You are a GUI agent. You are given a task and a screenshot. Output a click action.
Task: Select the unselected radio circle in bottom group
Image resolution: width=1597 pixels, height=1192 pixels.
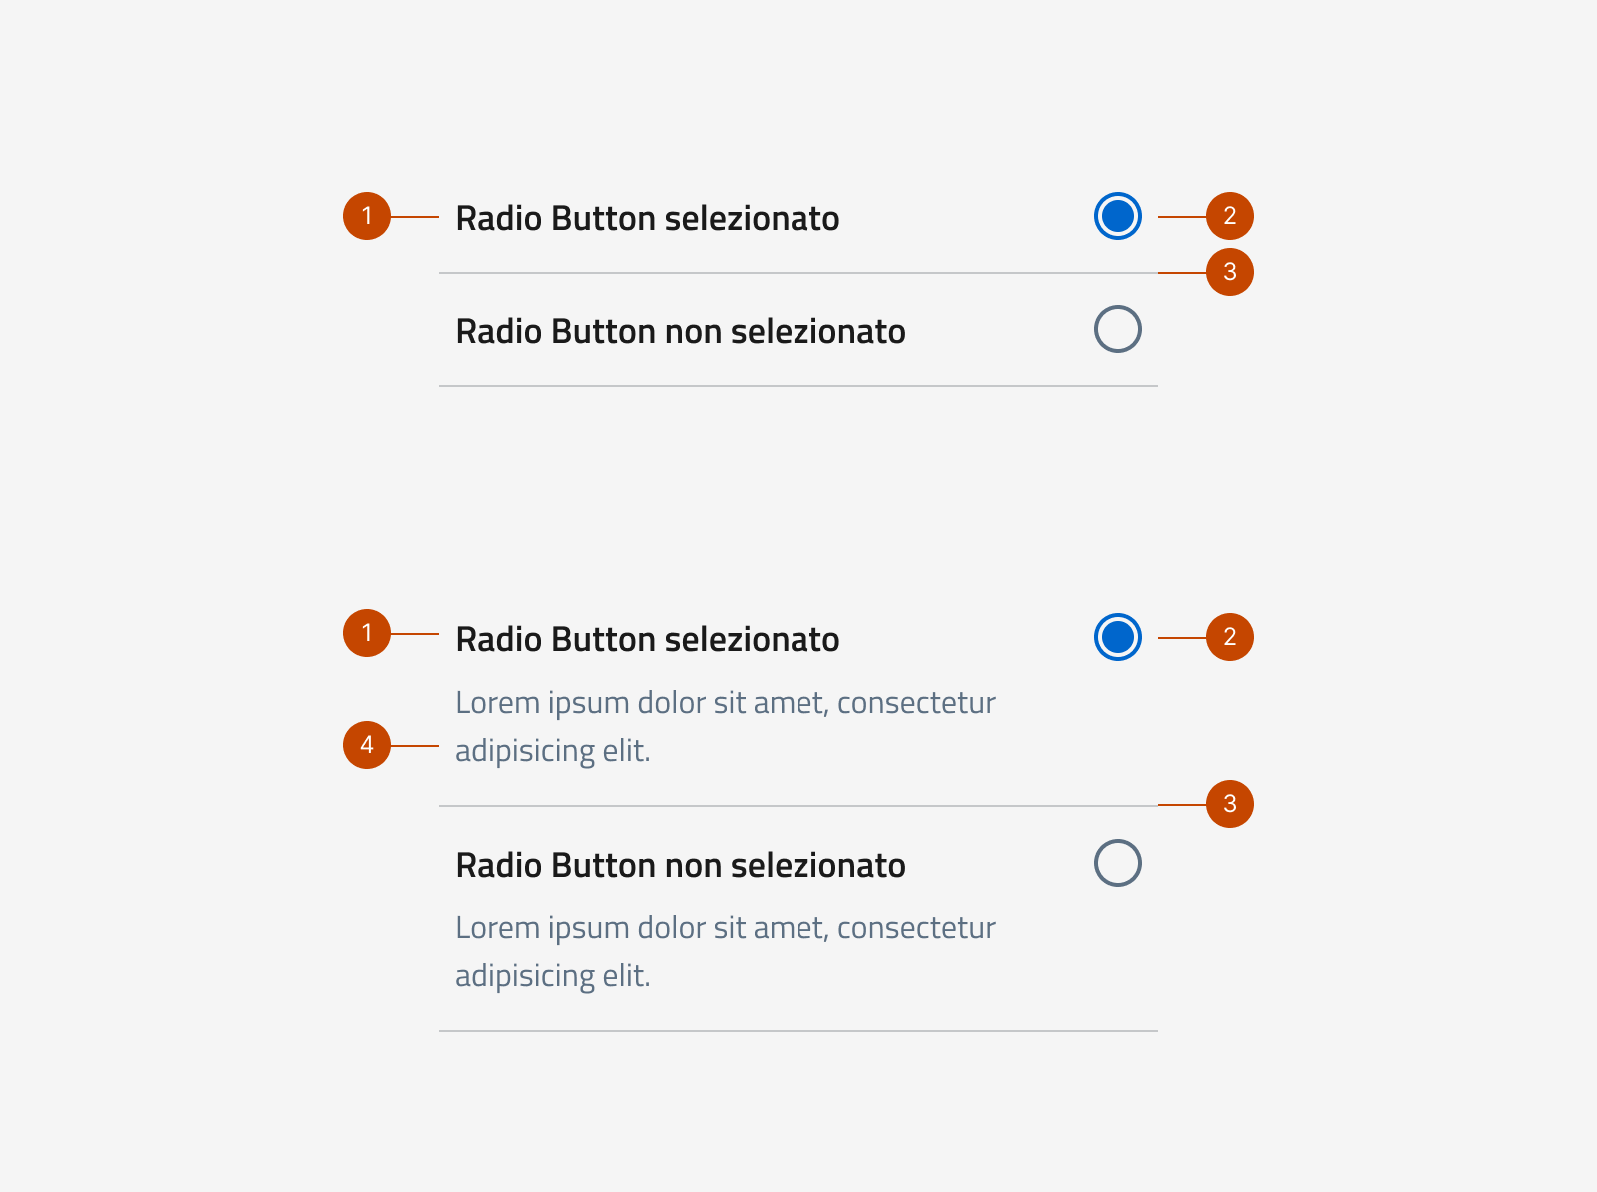(1118, 863)
